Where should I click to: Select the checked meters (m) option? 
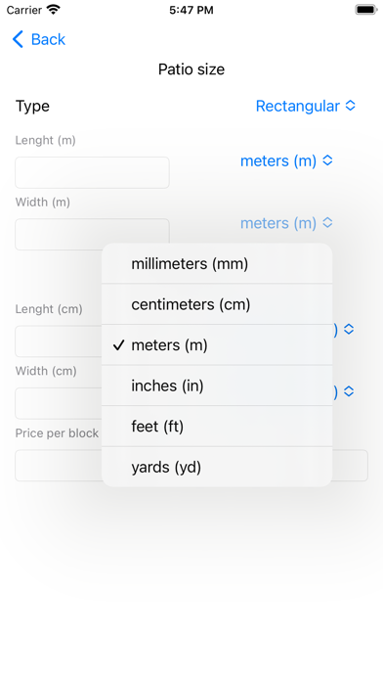click(x=217, y=344)
